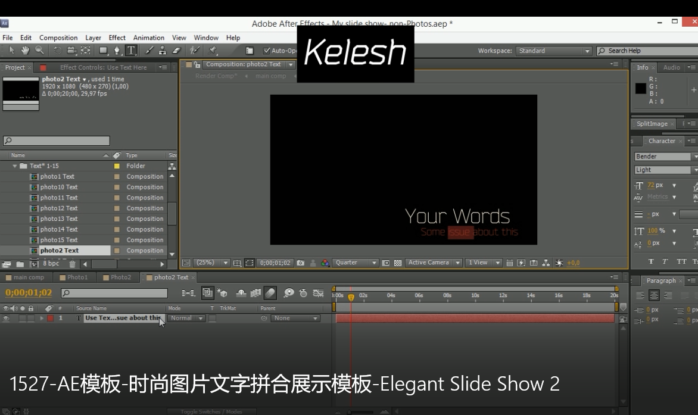Viewport: 698px width, 415px height.
Task: Select the Hand tool in the toolbar
Action: tap(26, 51)
